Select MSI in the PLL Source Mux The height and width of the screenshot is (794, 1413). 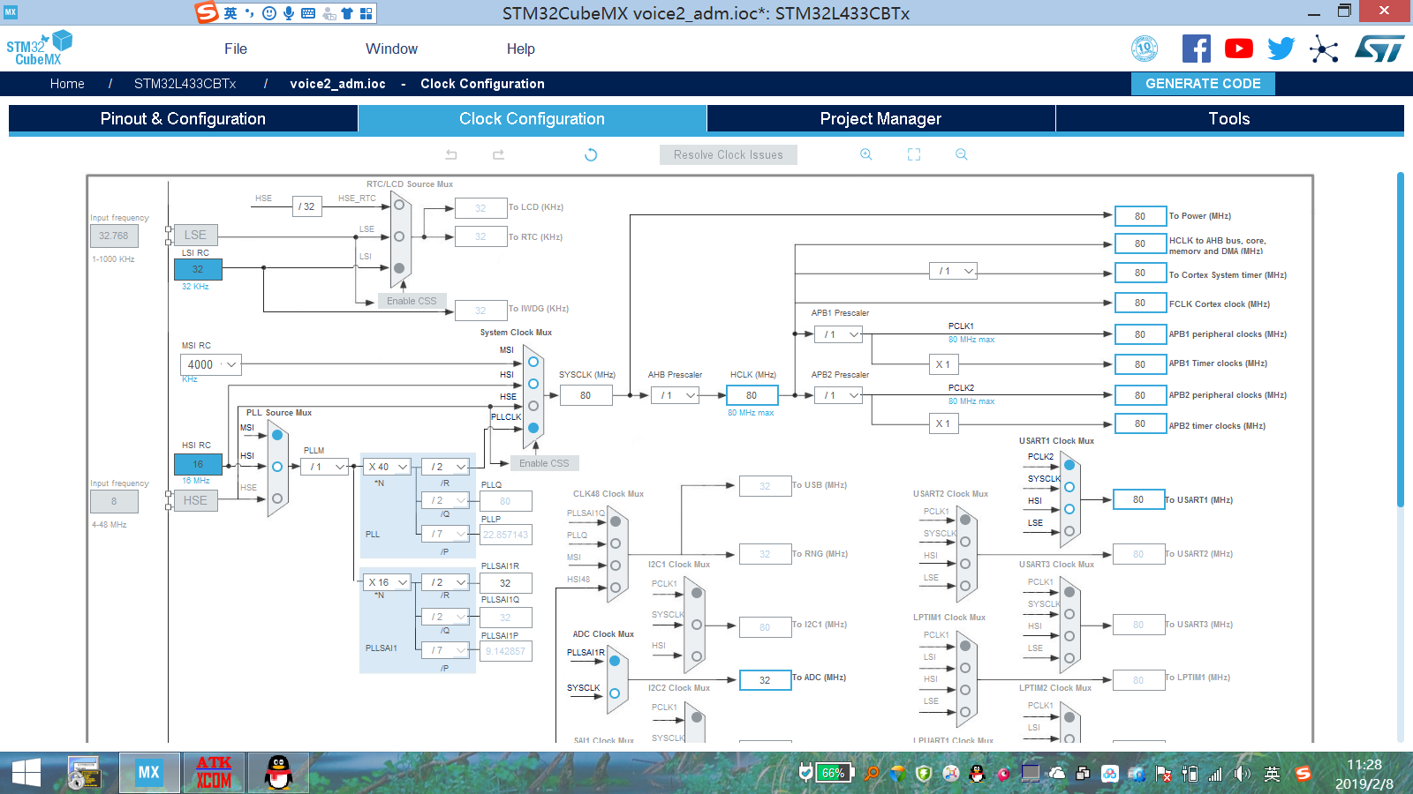point(277,435)
